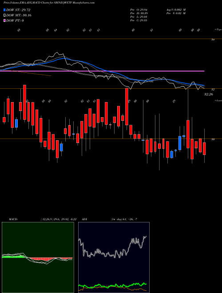Click the last red candlestick on the right
Screen dimensions: 222x293
click(x=204, y=149)
